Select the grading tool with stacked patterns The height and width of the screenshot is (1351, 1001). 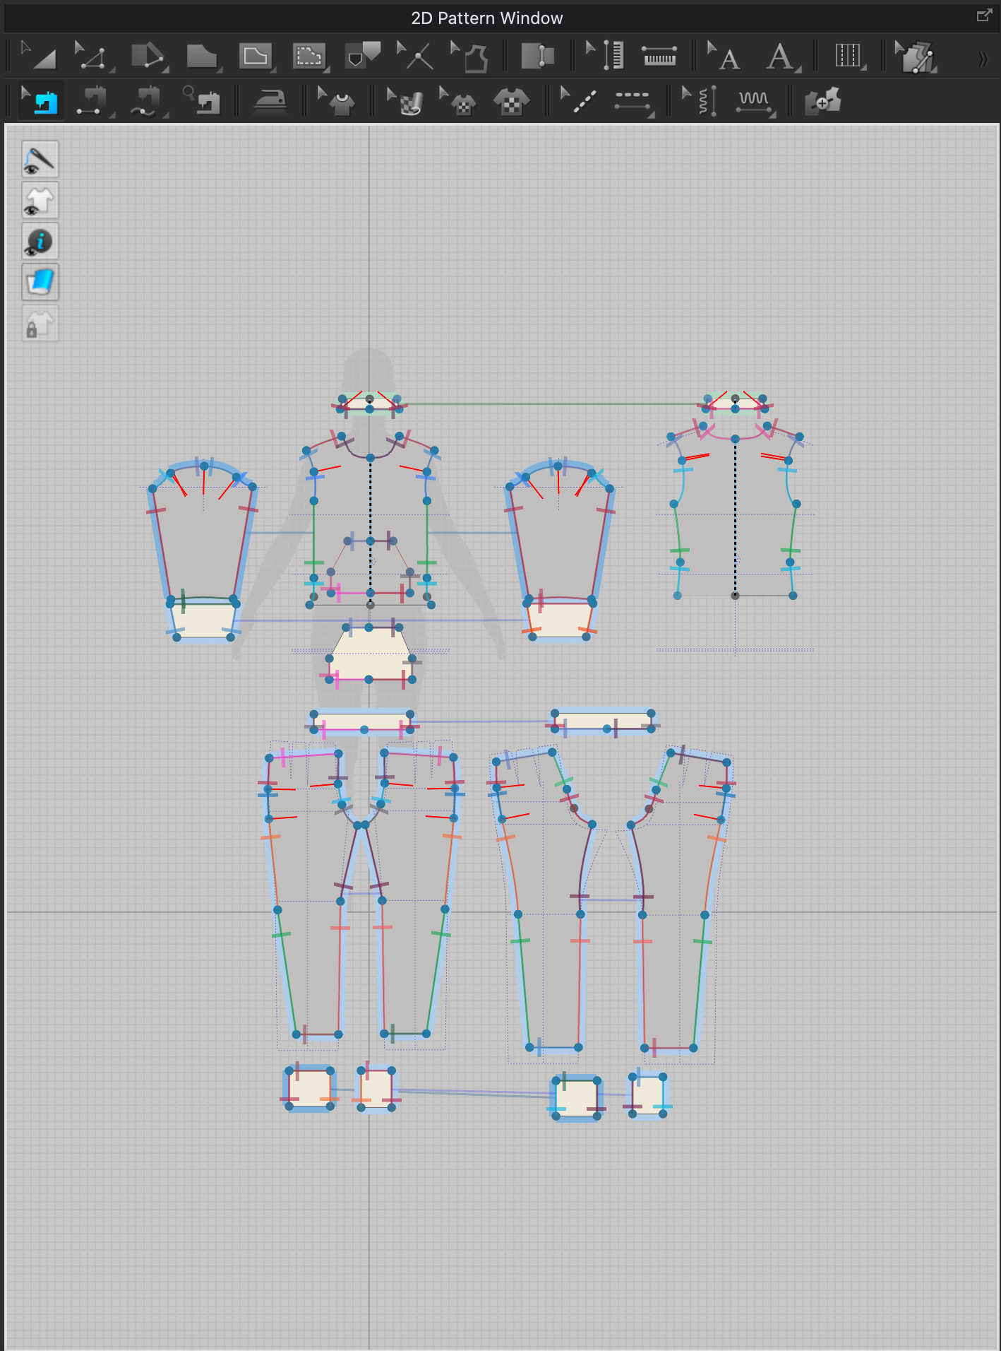tap(916, 57)
